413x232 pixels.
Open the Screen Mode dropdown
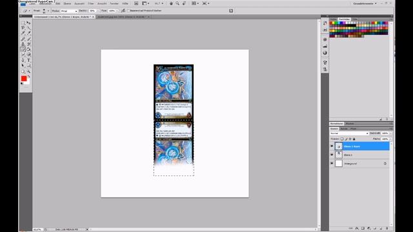(206, 3)
